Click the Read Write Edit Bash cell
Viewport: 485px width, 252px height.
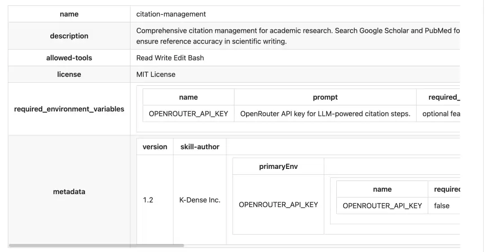pos(170,58)
